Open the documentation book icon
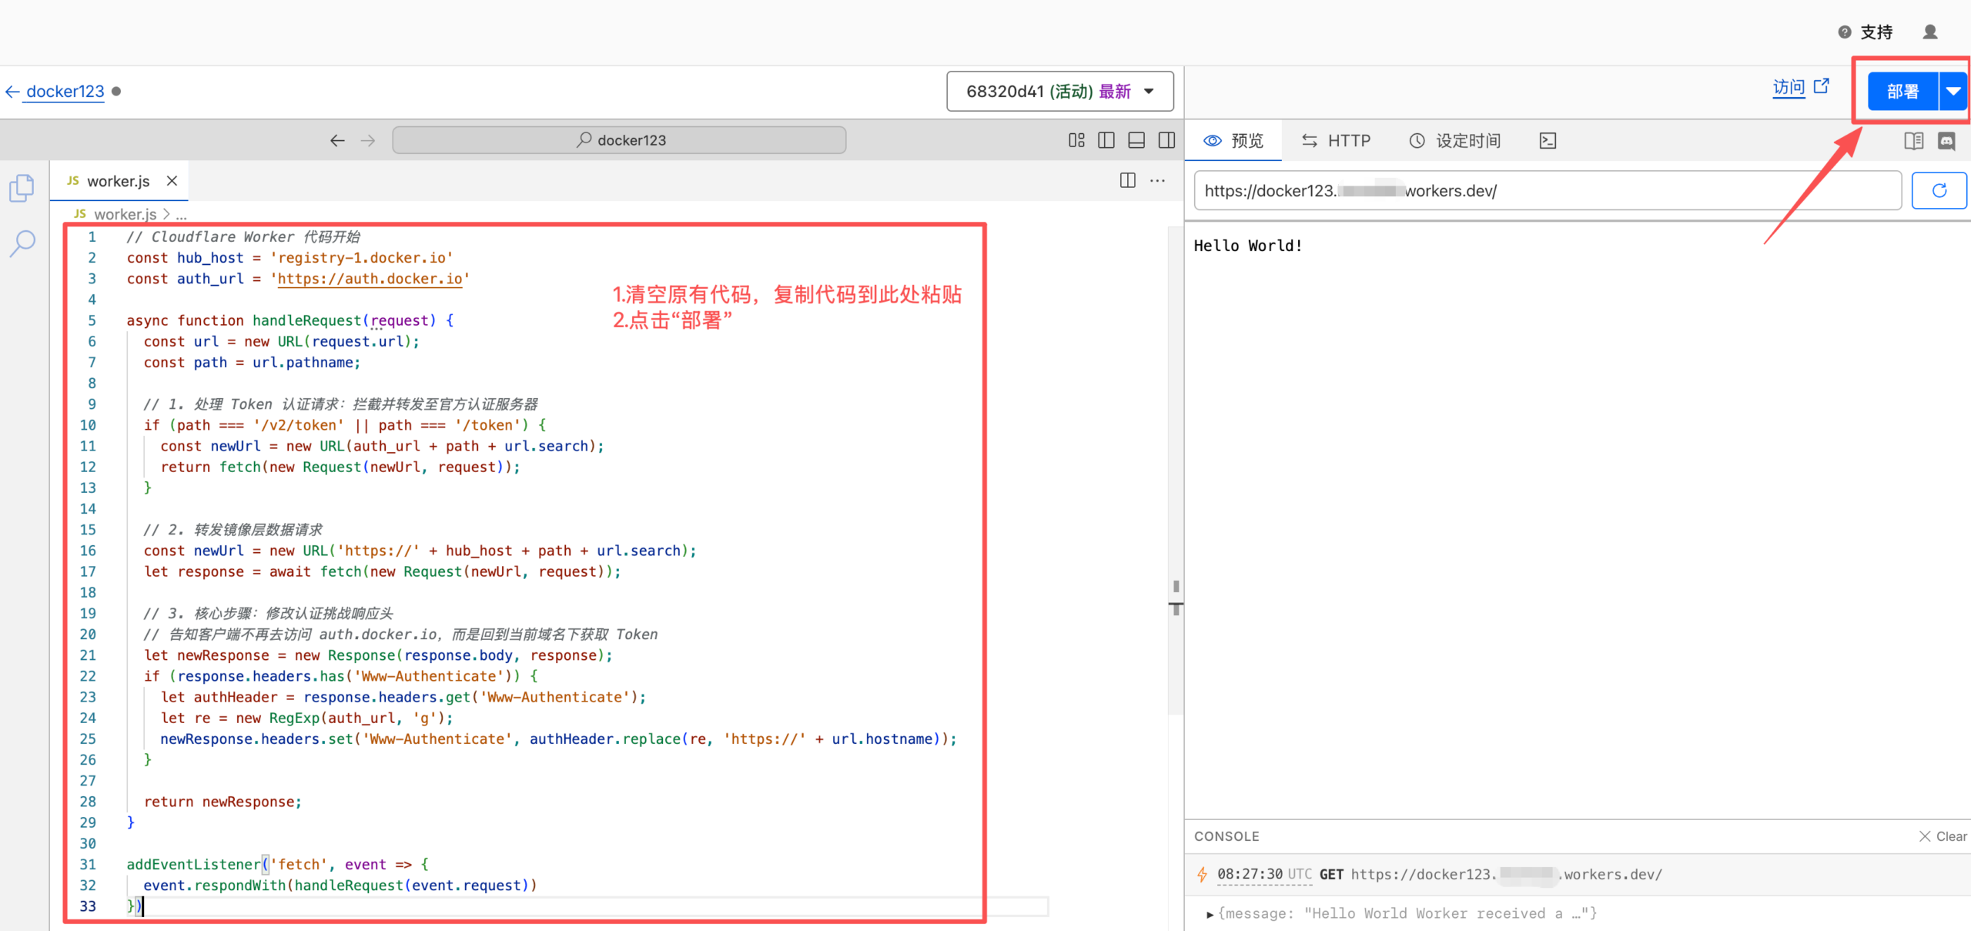The image size is (1971, 931). tap(1914, 140)
